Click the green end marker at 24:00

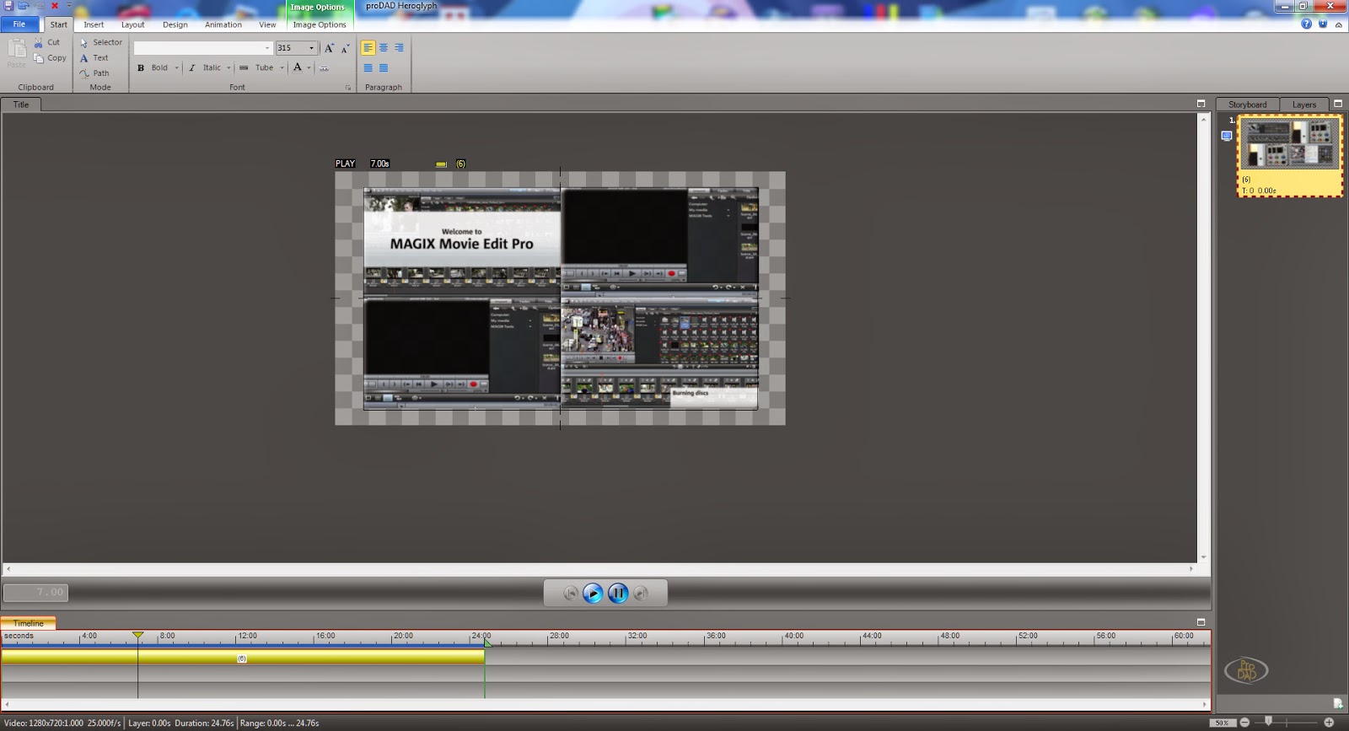click(x=487, y=643)
